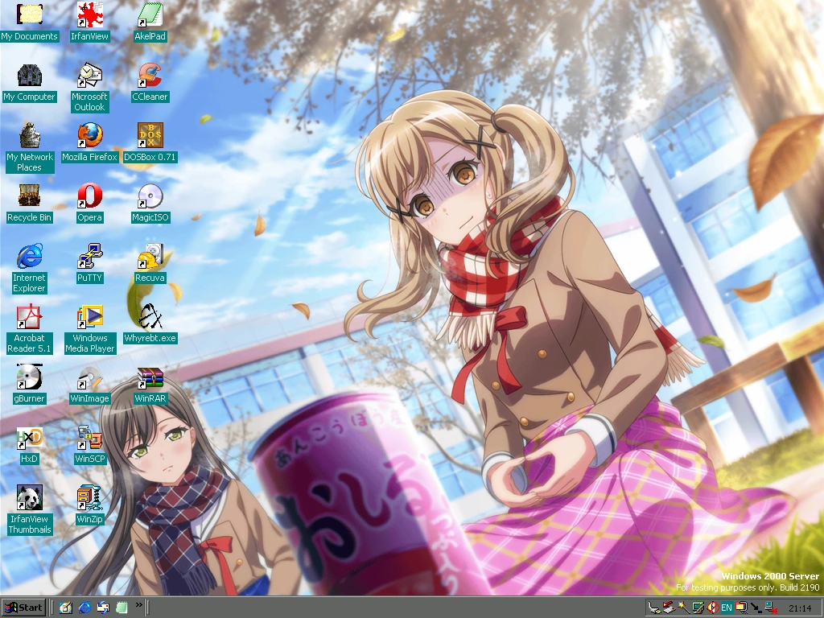Launch the CCleaner utility
Image resolution: width=824 pixels, height=618 pixels.
(149, 76)
